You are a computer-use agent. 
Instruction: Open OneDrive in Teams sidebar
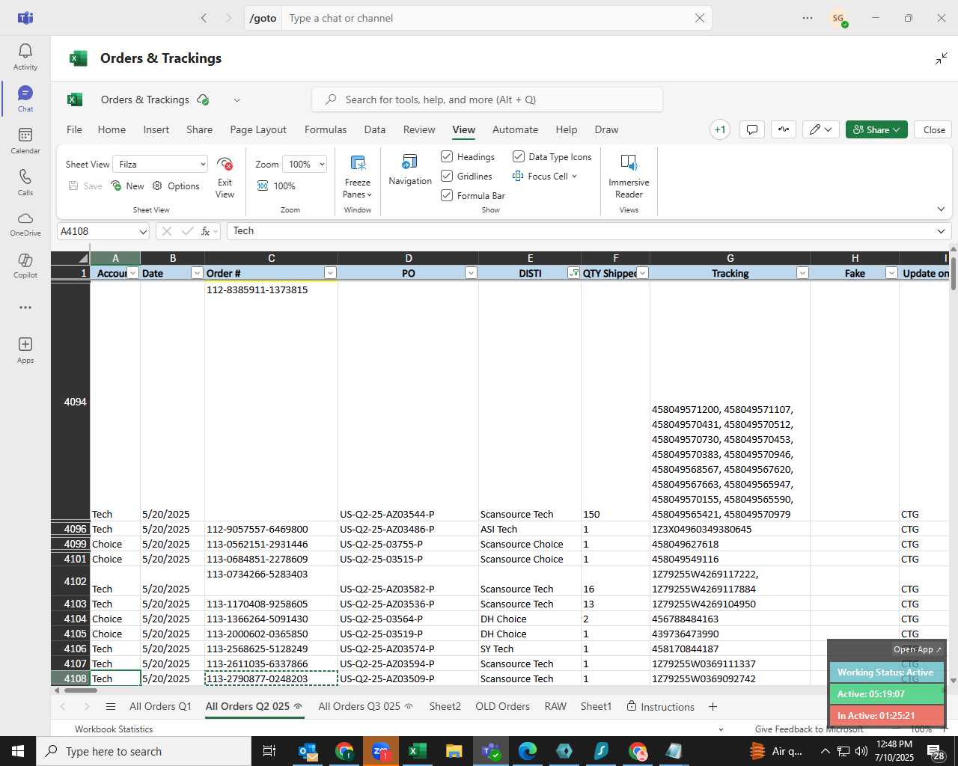pyautogui.click(x=25, y=224)
